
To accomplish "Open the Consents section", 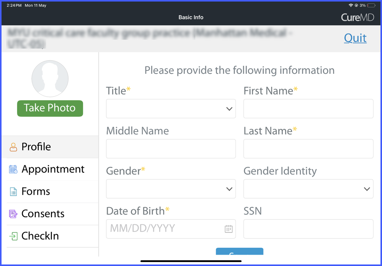I will 53,214.
